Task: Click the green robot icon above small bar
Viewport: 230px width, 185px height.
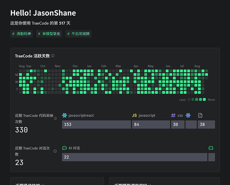Action: 211,148
